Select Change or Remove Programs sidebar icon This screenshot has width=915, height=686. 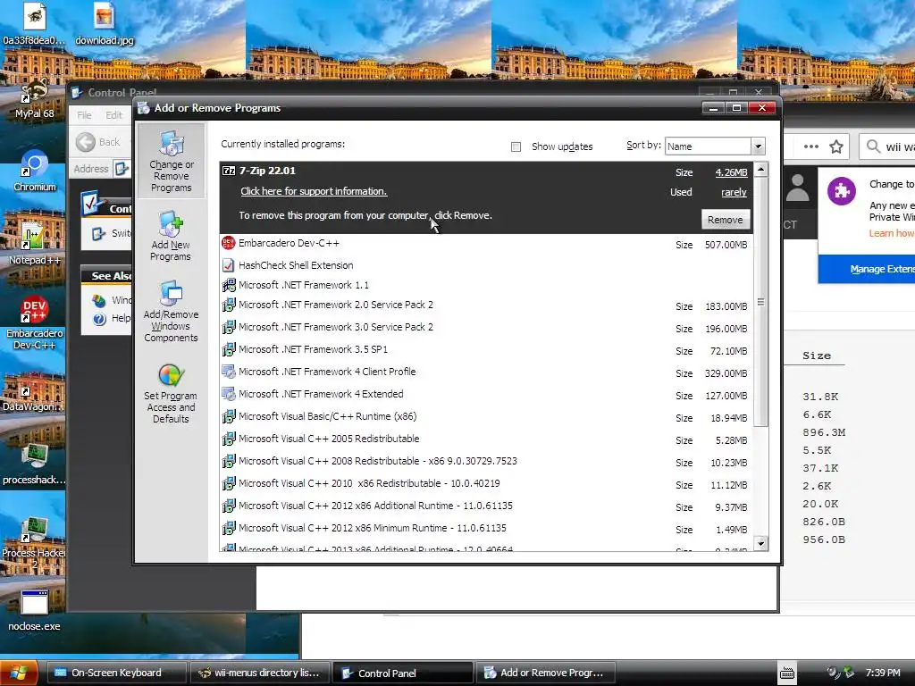171,162
